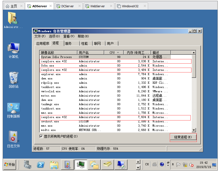Uncheck 显示所有用户的进程 checkbox
The image size is (222, 172).
41,136
